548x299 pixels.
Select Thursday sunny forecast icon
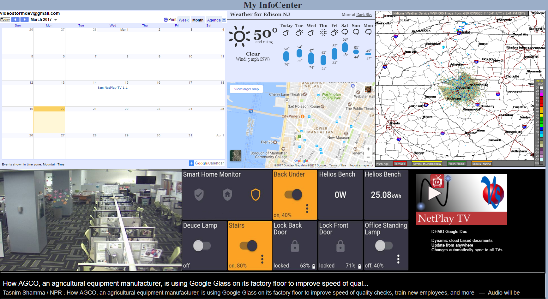point(323,33)
